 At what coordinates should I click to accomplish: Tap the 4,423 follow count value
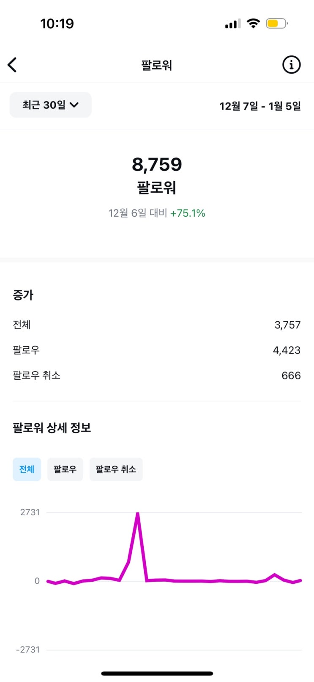click(x=287, y=350)
